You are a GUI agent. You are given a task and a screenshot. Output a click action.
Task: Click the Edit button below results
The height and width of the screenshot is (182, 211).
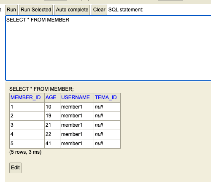15,168
